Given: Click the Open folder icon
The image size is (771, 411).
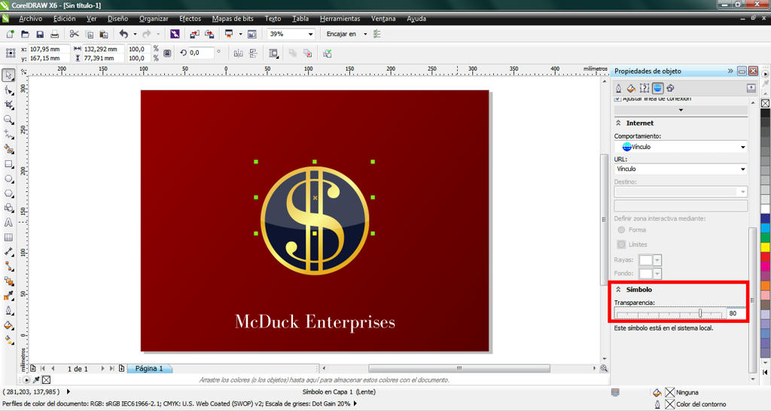Looking at the screenshot, I should [x=25, y=34].
